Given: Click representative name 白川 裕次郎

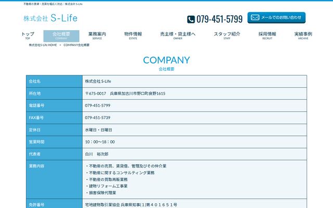Looking at the screenshot, I should pos(97,154).
